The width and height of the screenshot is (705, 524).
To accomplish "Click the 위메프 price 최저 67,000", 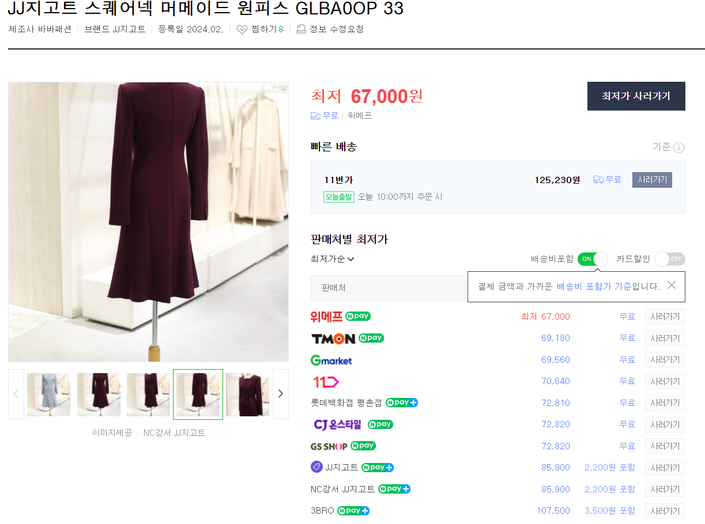I will pyautogui.click(x=545, y=317).
